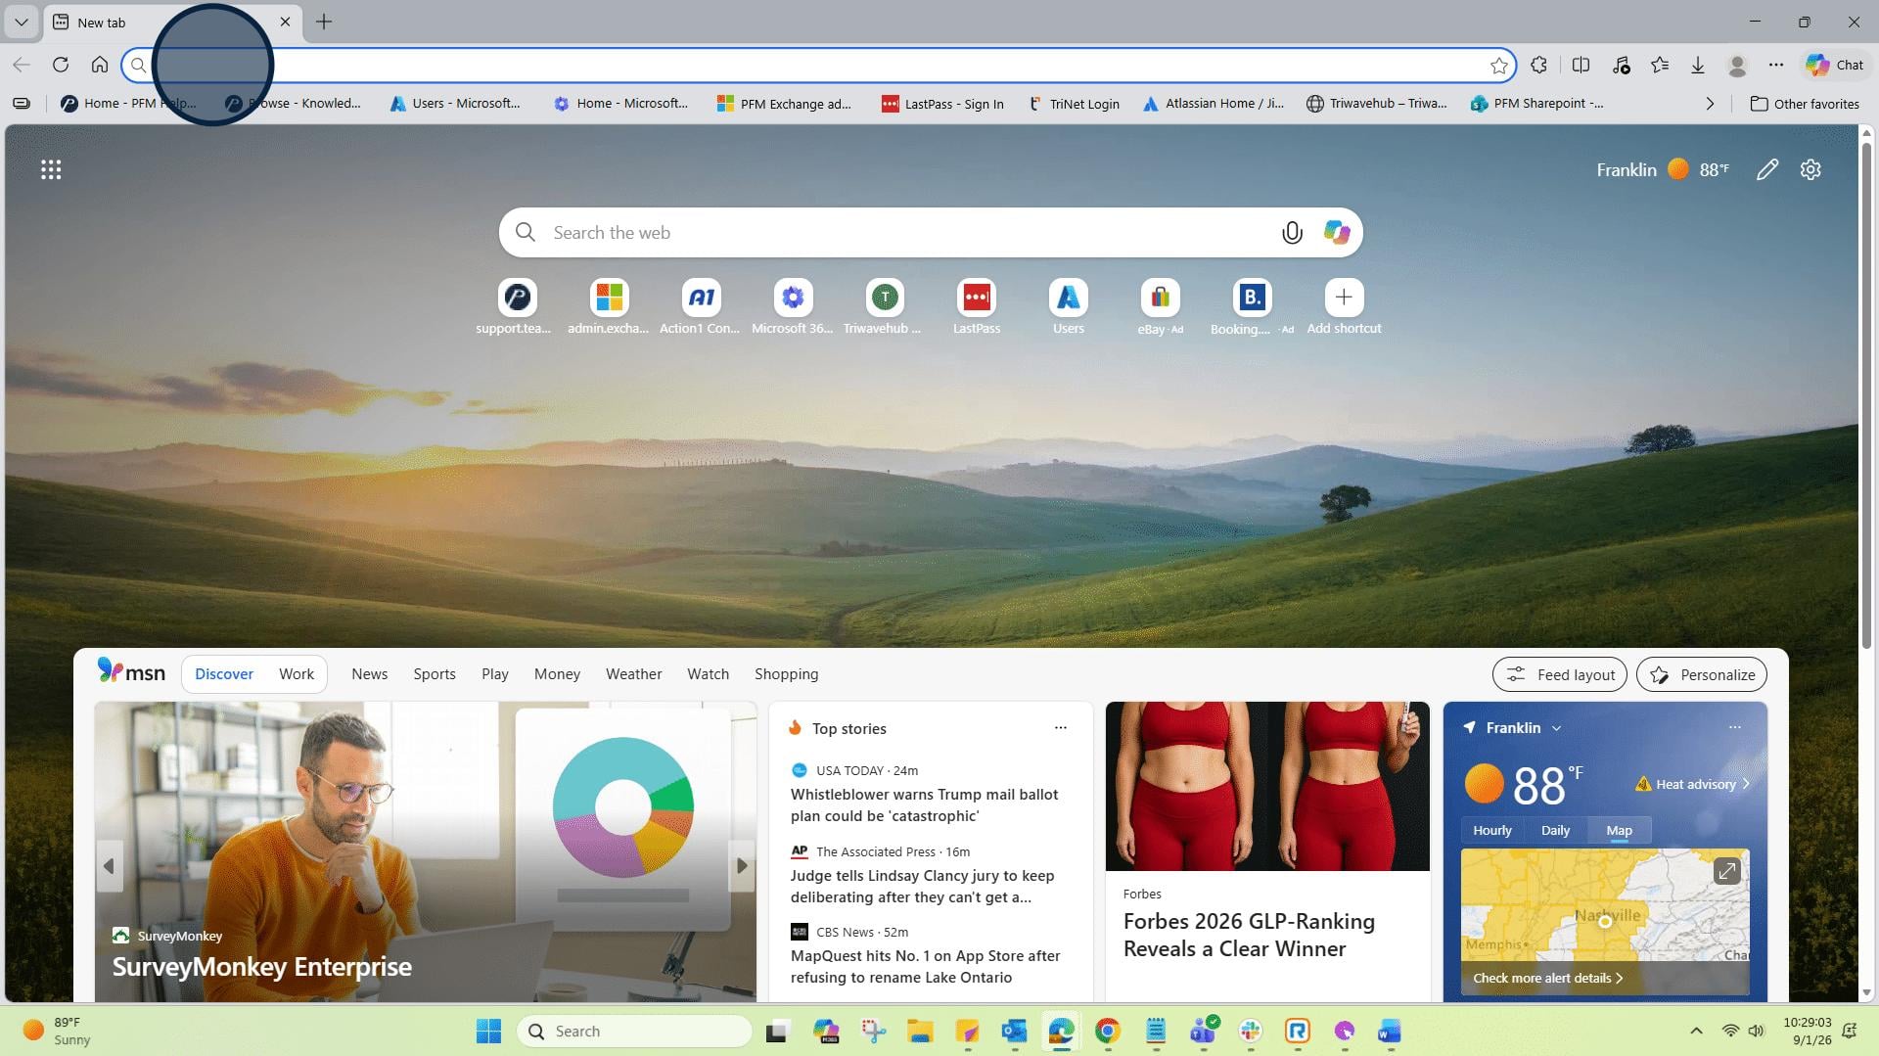The image size is (1879, 1056).
Task: Click the Personalize button
Action: point(1702,674)
